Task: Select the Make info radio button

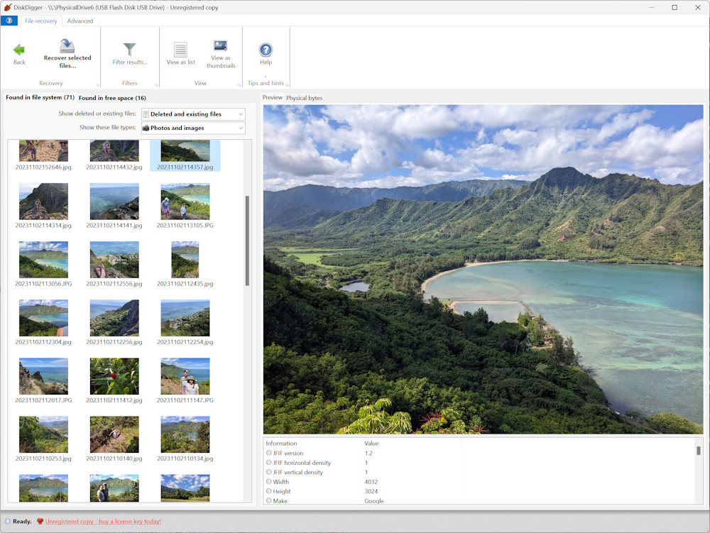Action: pyautogui.click(x=268, y=501)
